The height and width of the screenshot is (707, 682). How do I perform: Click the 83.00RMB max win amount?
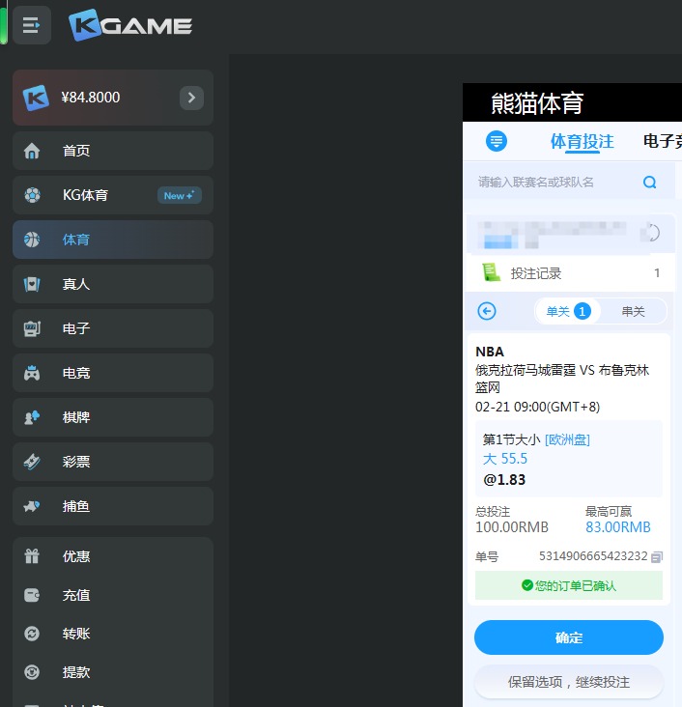618,527
